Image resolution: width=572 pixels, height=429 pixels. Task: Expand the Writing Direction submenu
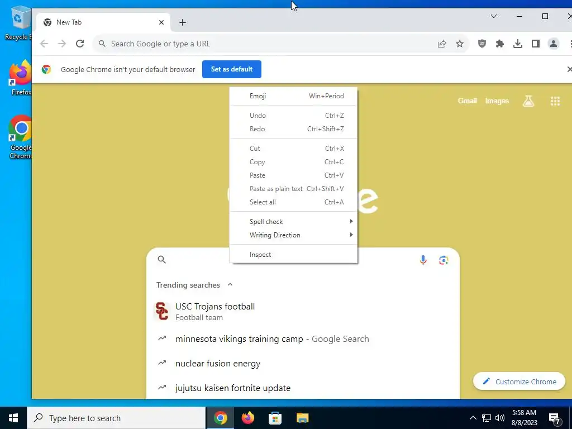pyautogui.click(x=293, y=235)
